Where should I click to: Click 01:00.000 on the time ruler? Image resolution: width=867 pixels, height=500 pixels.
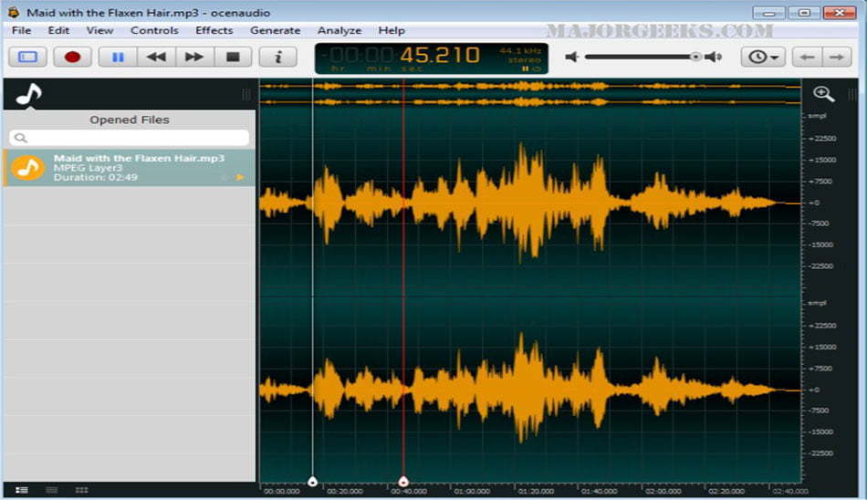[472, 491]
